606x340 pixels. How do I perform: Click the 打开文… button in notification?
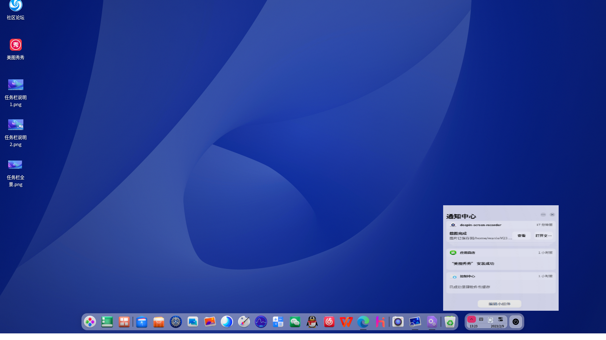pyautogui.click(x=543, y=235)
